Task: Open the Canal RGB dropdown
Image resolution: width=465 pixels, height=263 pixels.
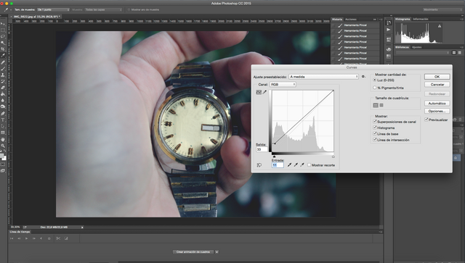Action: coord(283,84)
